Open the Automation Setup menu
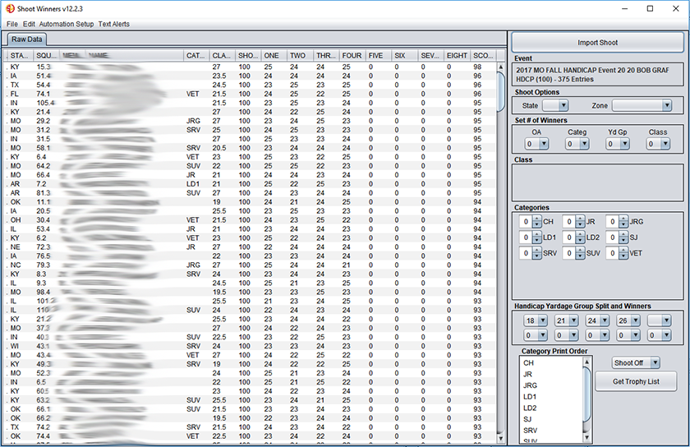The width and height of the screenshot is (690, 447). (67, 24)
